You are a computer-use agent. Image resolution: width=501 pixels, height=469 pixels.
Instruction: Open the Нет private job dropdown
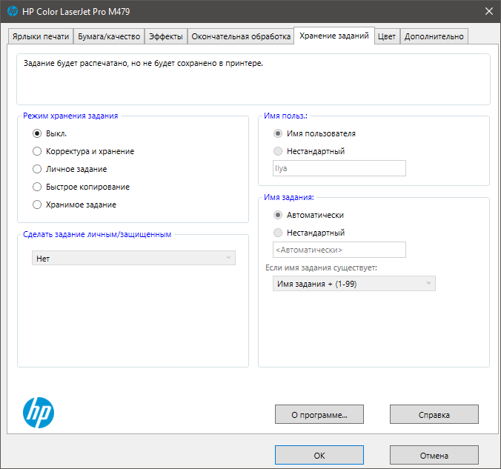133,258
